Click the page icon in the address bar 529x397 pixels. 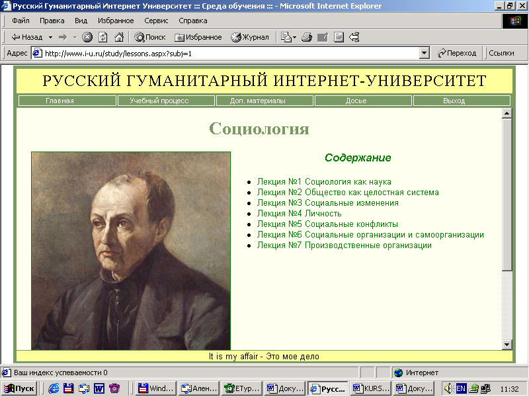37,54
